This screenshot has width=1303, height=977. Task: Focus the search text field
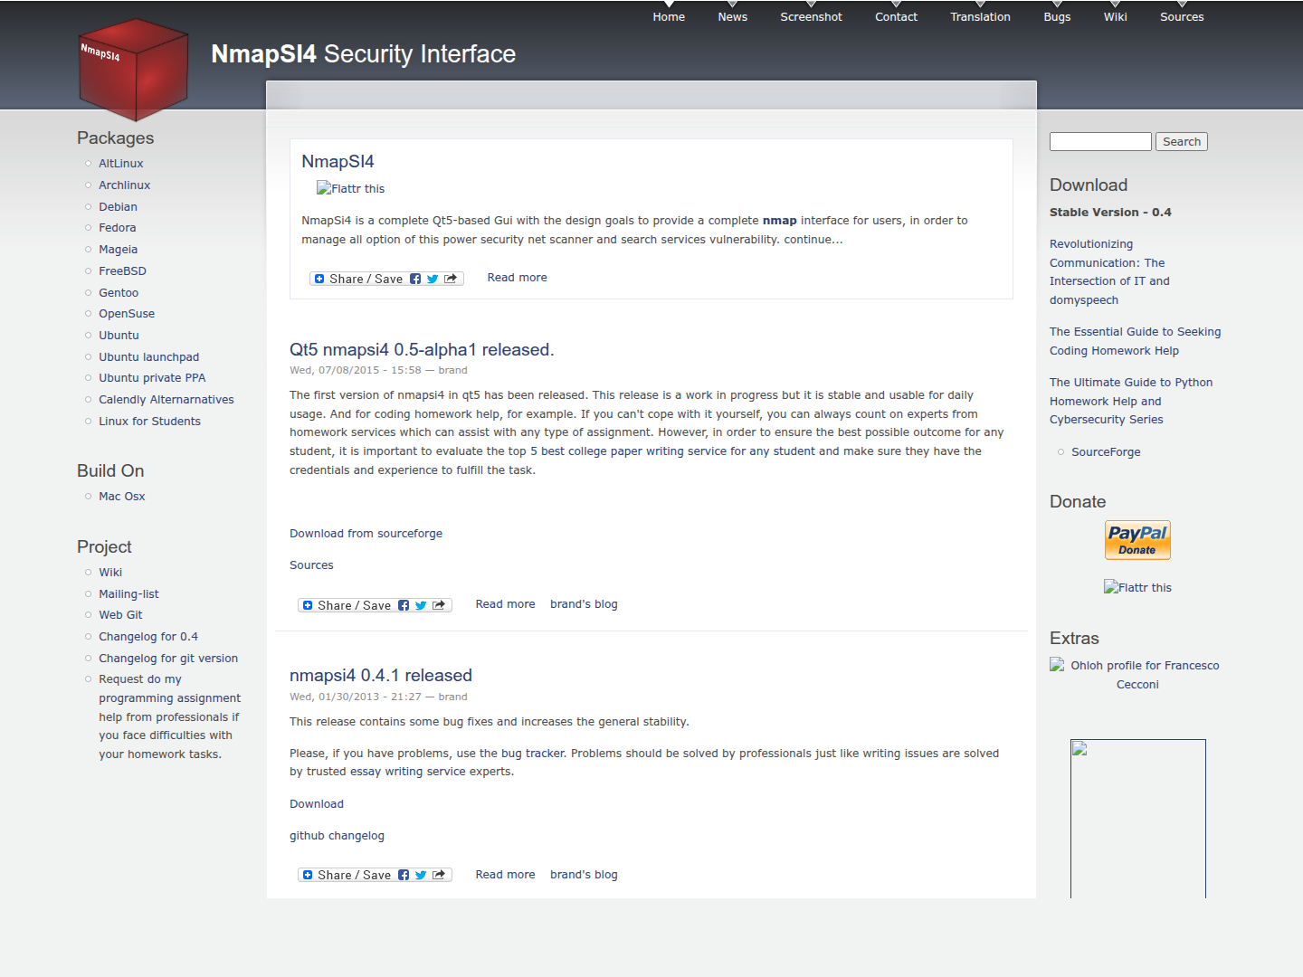point(1100,142)
